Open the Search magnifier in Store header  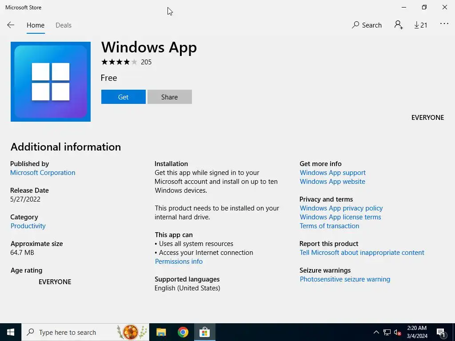[367, 25]
